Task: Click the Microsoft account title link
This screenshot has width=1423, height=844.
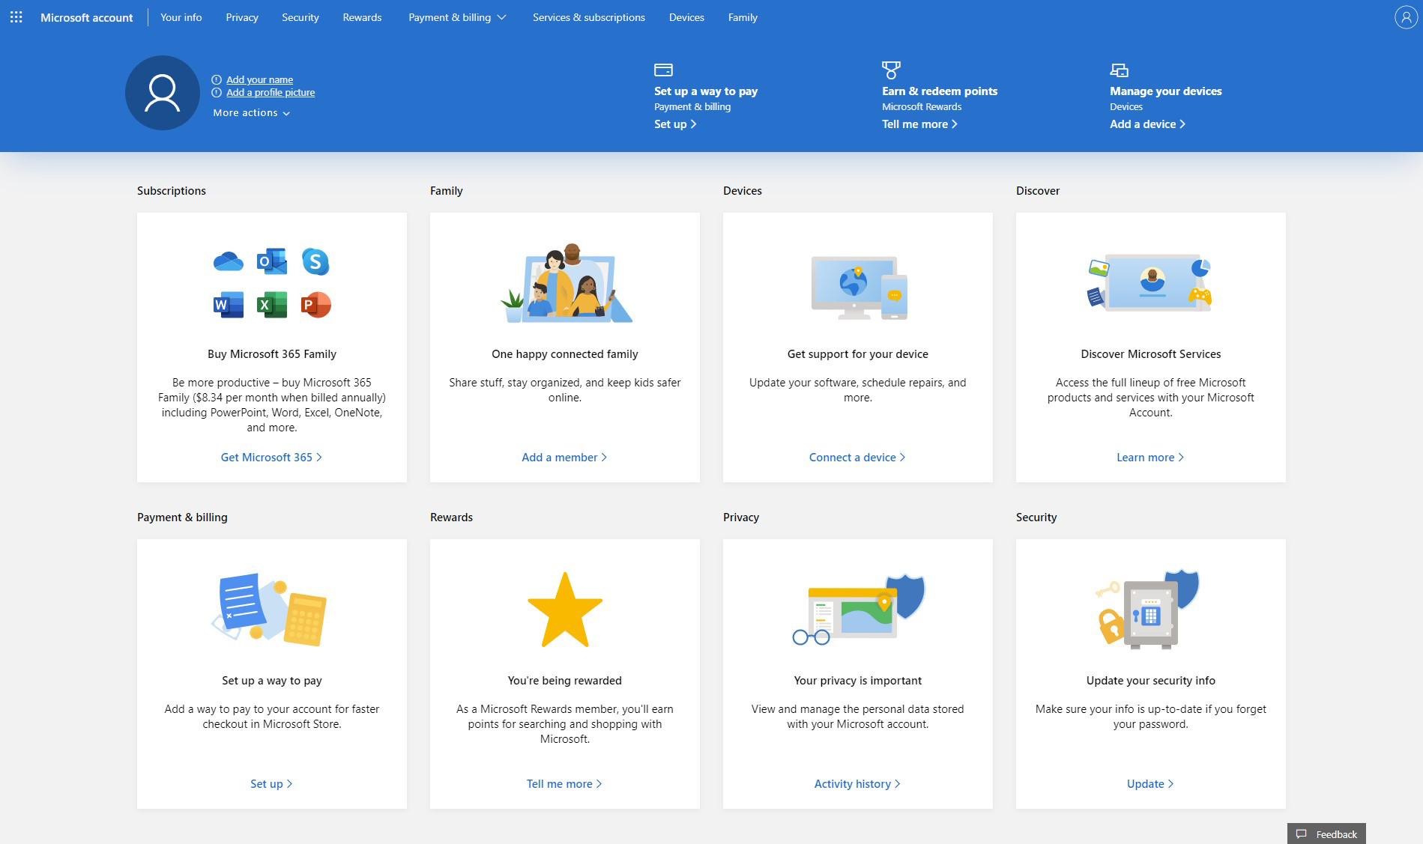Action: click(x=87, y=17)
